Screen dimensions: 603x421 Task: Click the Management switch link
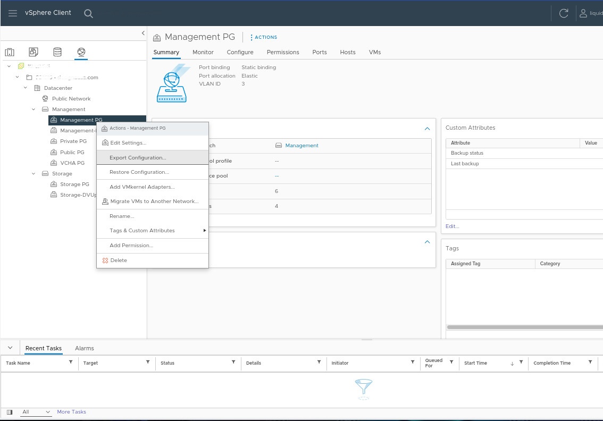point(301,145)
